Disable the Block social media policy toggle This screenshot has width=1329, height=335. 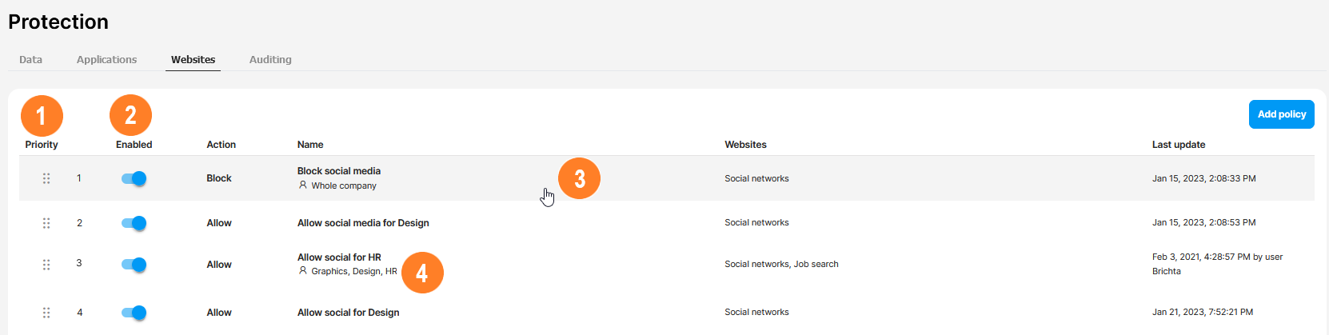click(x=134, y=178)
